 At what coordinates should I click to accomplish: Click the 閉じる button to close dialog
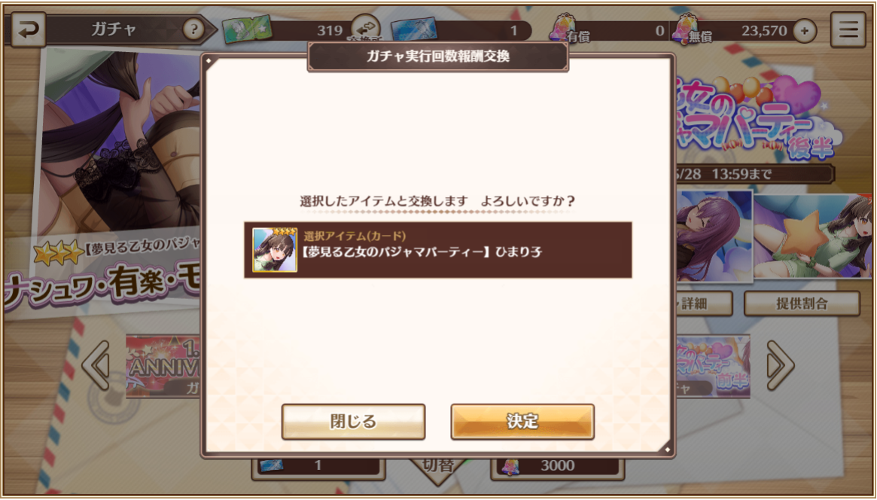pos(354,422)
